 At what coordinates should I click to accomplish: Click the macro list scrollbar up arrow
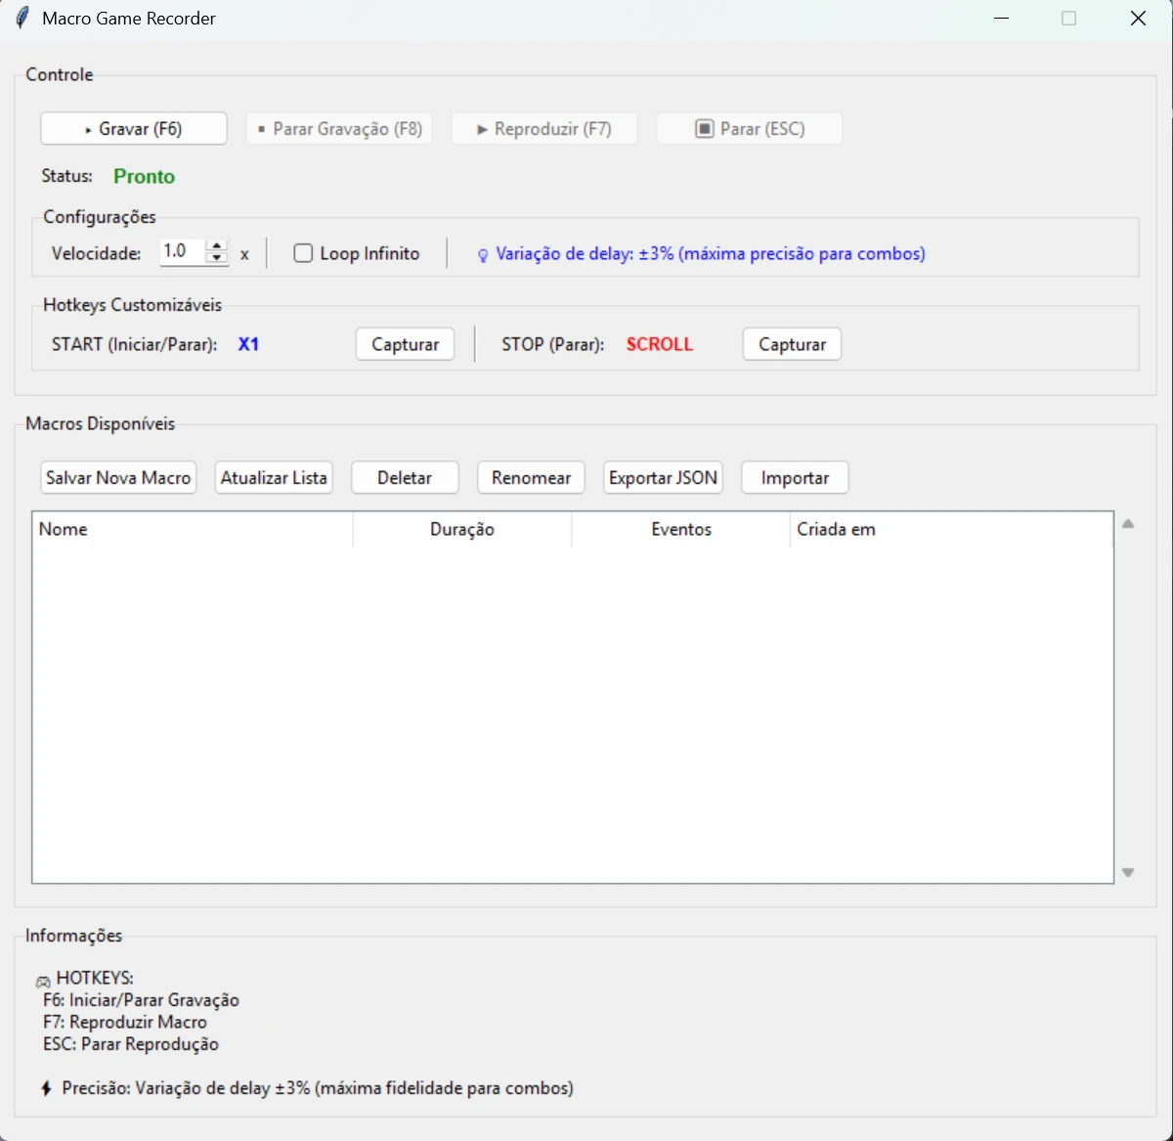1128,524
